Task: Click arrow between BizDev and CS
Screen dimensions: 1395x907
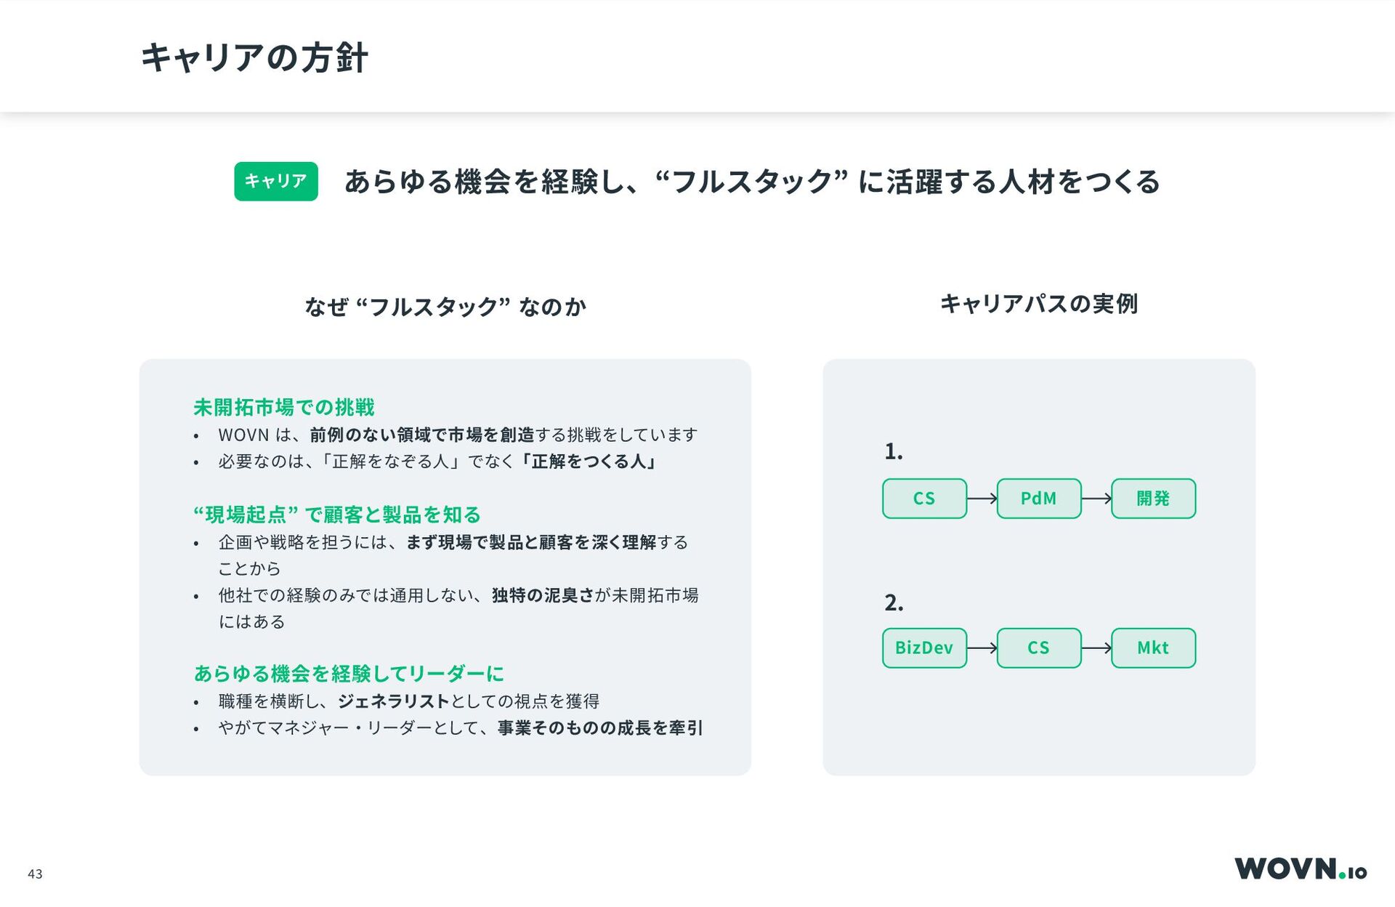Action: (982, 648)
